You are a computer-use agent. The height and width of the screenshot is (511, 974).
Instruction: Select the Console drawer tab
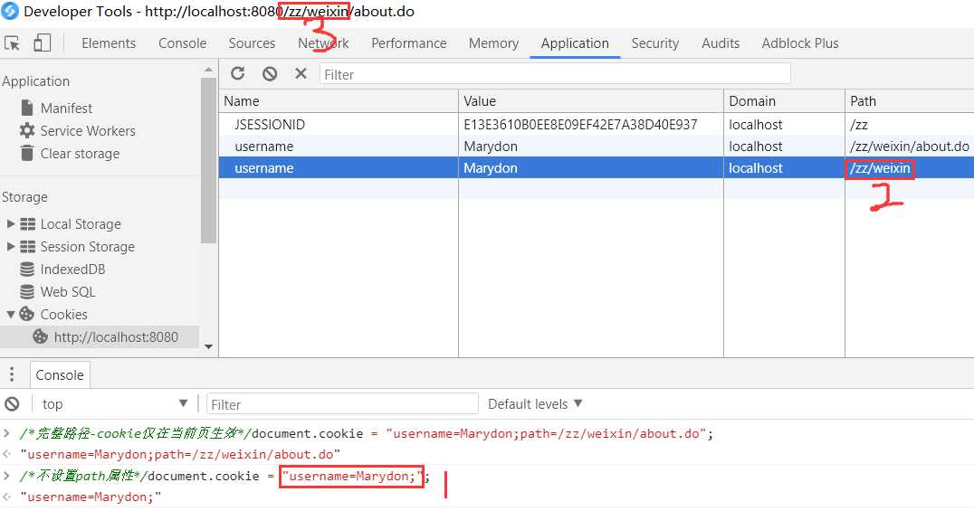[x=60, y=374]
